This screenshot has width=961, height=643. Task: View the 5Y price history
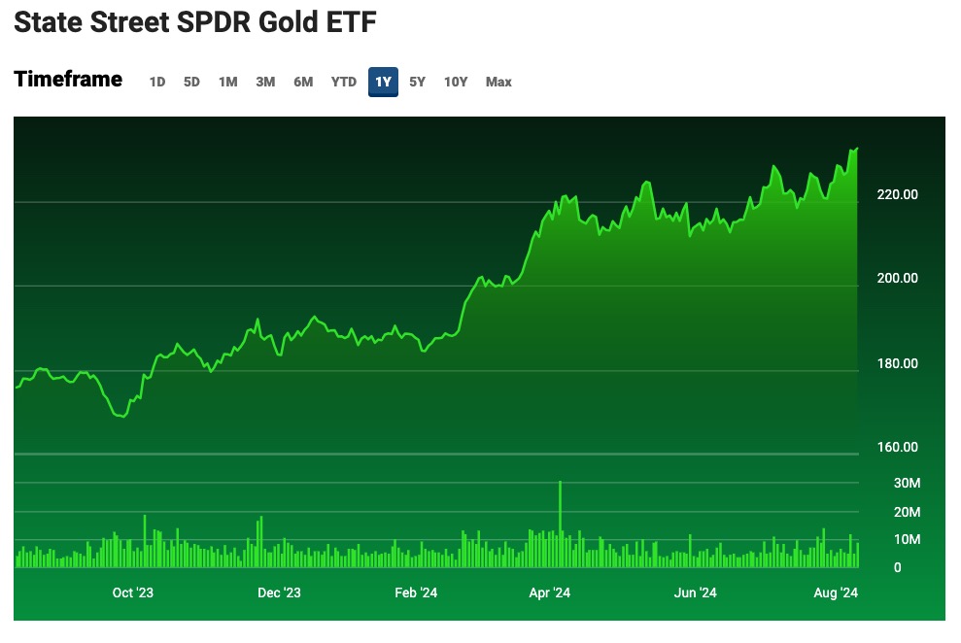417,83
